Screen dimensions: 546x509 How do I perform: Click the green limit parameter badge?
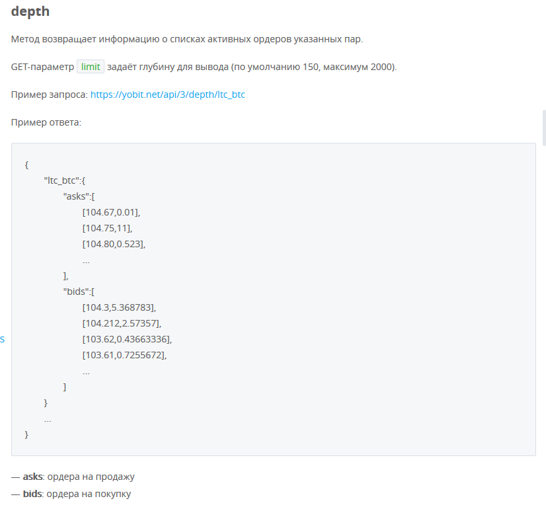[91, 67]
